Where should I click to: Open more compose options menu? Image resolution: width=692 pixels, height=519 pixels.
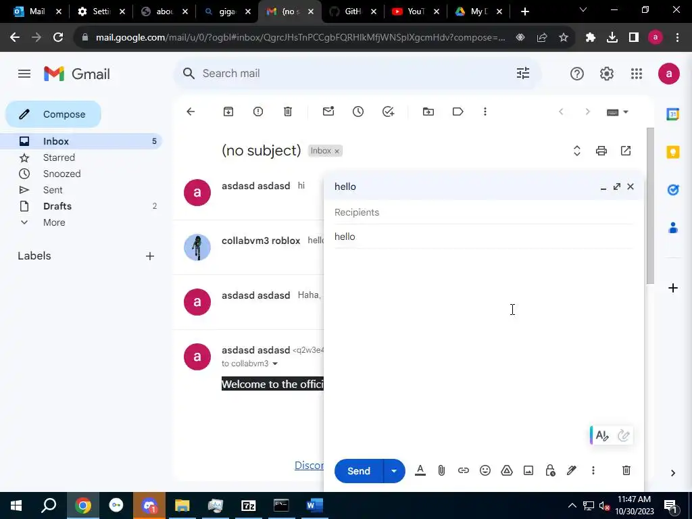point(593,470)
